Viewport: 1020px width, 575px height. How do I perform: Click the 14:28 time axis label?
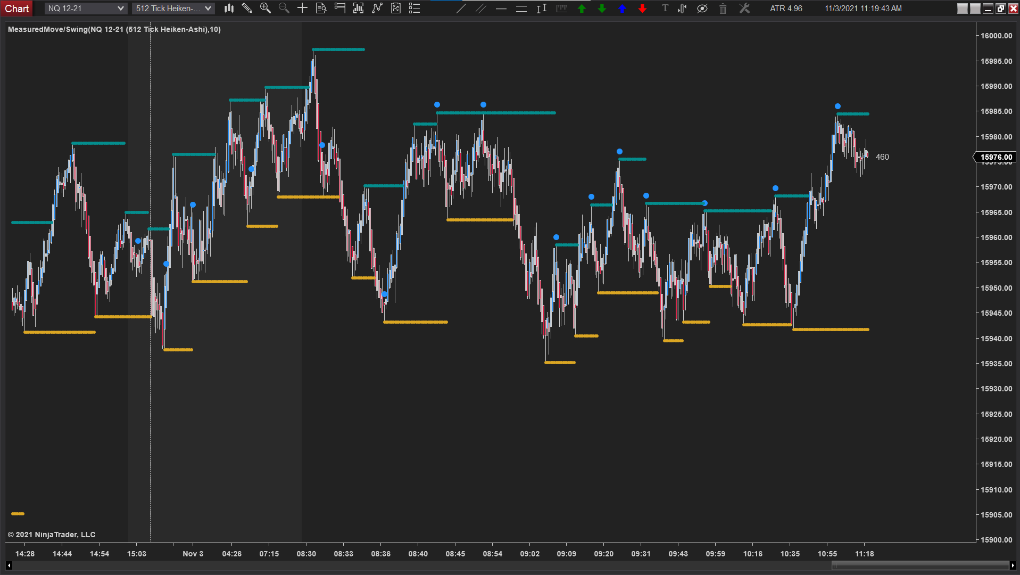[x=25, y=554]
